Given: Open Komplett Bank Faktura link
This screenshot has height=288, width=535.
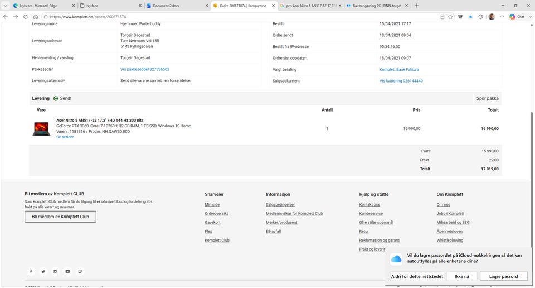Looking at the screenshot, I should [x=399, y=69].
